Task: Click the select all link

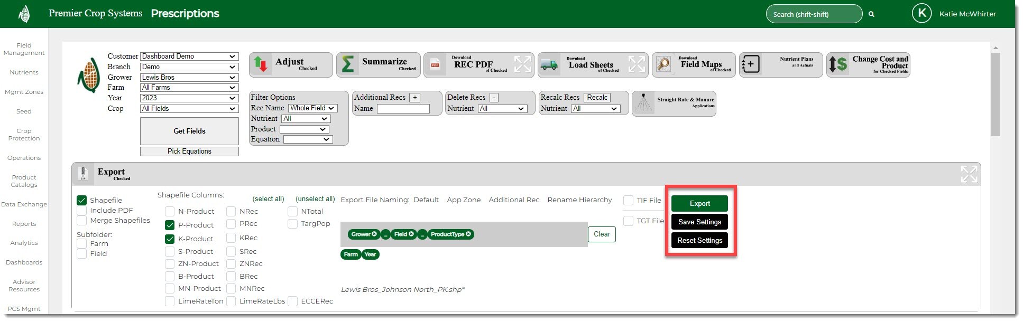Action: click(x=268, y=199)
